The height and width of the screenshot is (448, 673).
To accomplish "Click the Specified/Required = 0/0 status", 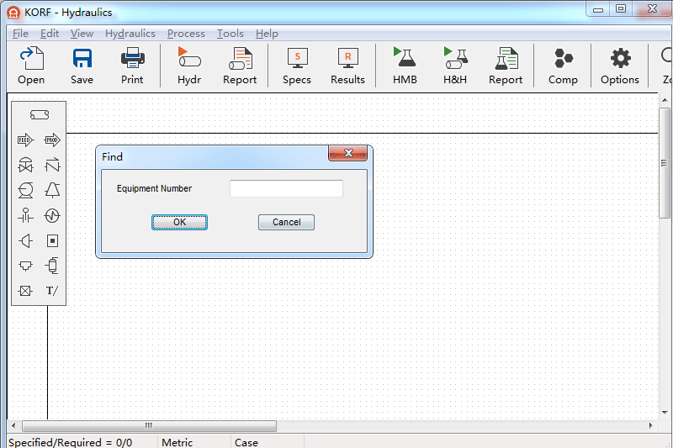I will [71, 442].
